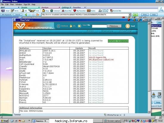
Task: Open America Online taskbar item
Action: click(40, 121)
